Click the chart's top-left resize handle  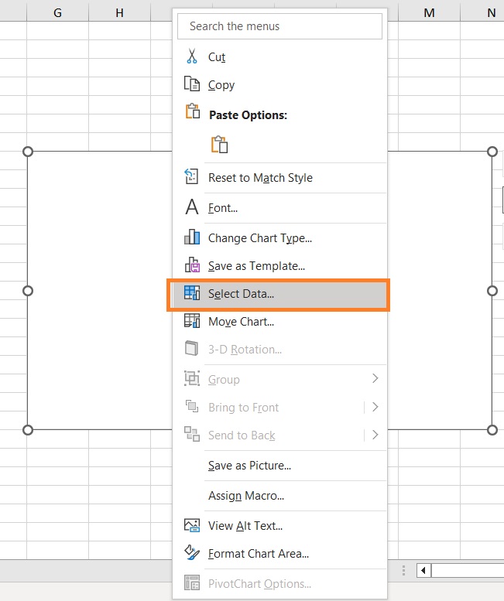tap(28, 152)
